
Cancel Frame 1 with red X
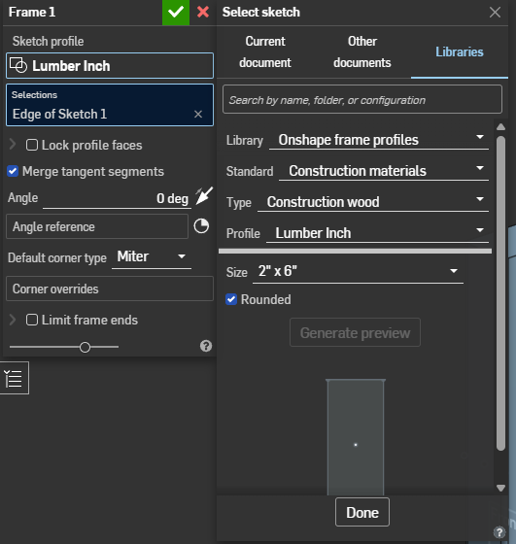pyautogui.click(x=203, y=12)
